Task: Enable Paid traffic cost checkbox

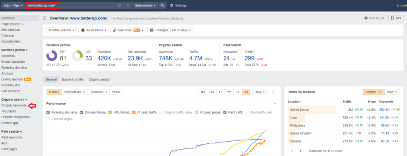Action: (x=247, y=112)
